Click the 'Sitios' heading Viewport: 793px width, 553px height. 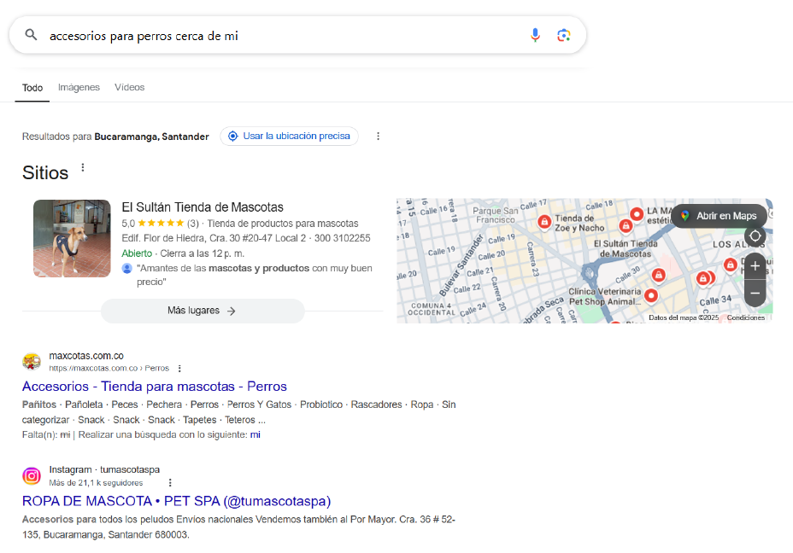point(45,172)
